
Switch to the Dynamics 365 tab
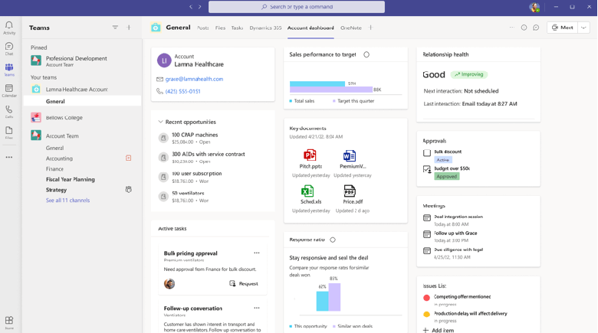pyautogui.click(x=265, y=28)
